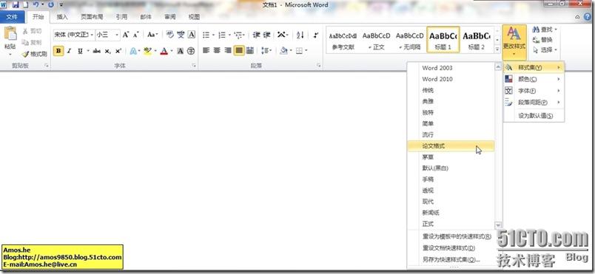Switch to the 插入 Insert tab

coord(62,17)
